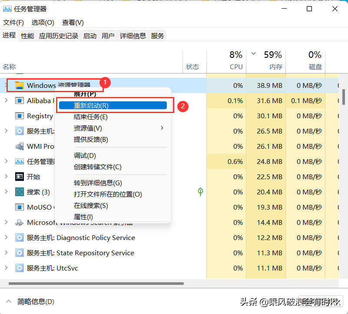Switch to the 进程 tab
348x314 pixels.
coord(9,35)
